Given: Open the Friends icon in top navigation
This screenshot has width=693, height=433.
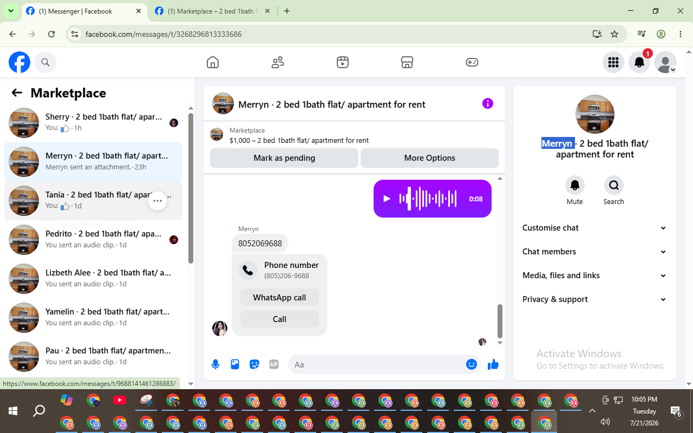Looking at the screenshot, I should [278, 62].
